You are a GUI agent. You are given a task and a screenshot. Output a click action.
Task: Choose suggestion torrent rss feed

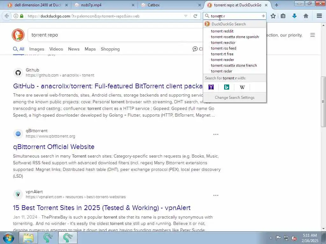point(235,48)
